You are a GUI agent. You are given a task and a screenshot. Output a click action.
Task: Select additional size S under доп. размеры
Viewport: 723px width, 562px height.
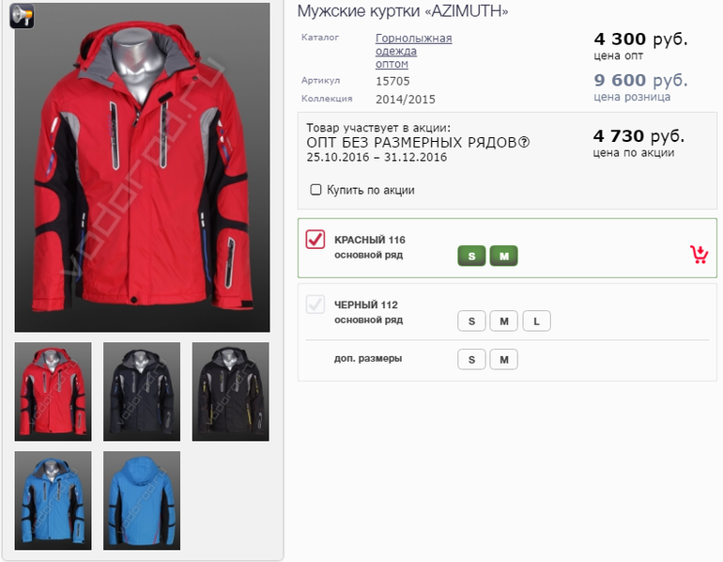471,359
